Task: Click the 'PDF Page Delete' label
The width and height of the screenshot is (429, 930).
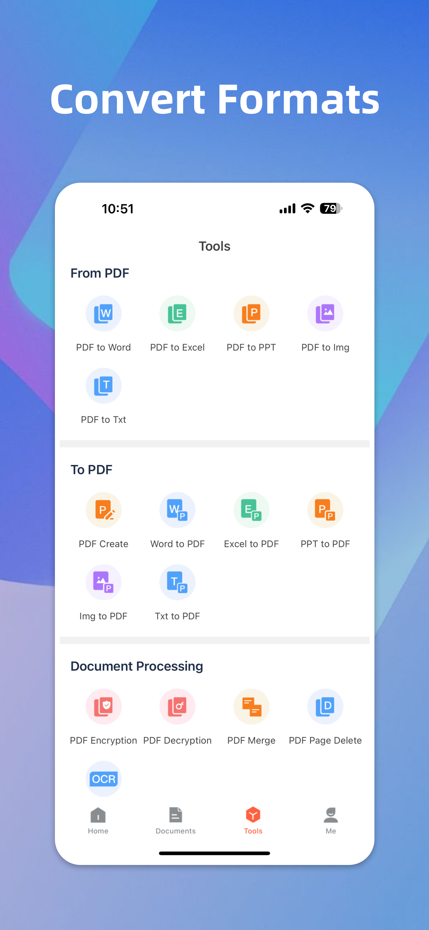Action: coord(325,740)
